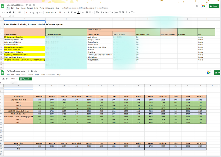The image size is (221, 157).
Task: Format as currency in Special Accounts
Action: coord(27,12)
